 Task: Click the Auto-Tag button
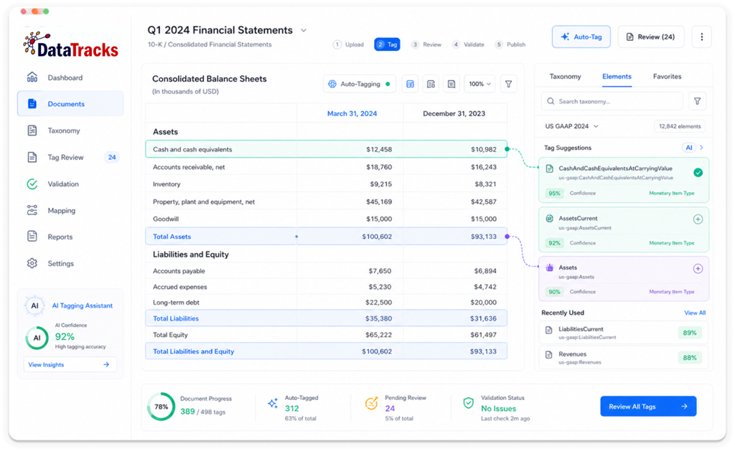tap(581, 37)
